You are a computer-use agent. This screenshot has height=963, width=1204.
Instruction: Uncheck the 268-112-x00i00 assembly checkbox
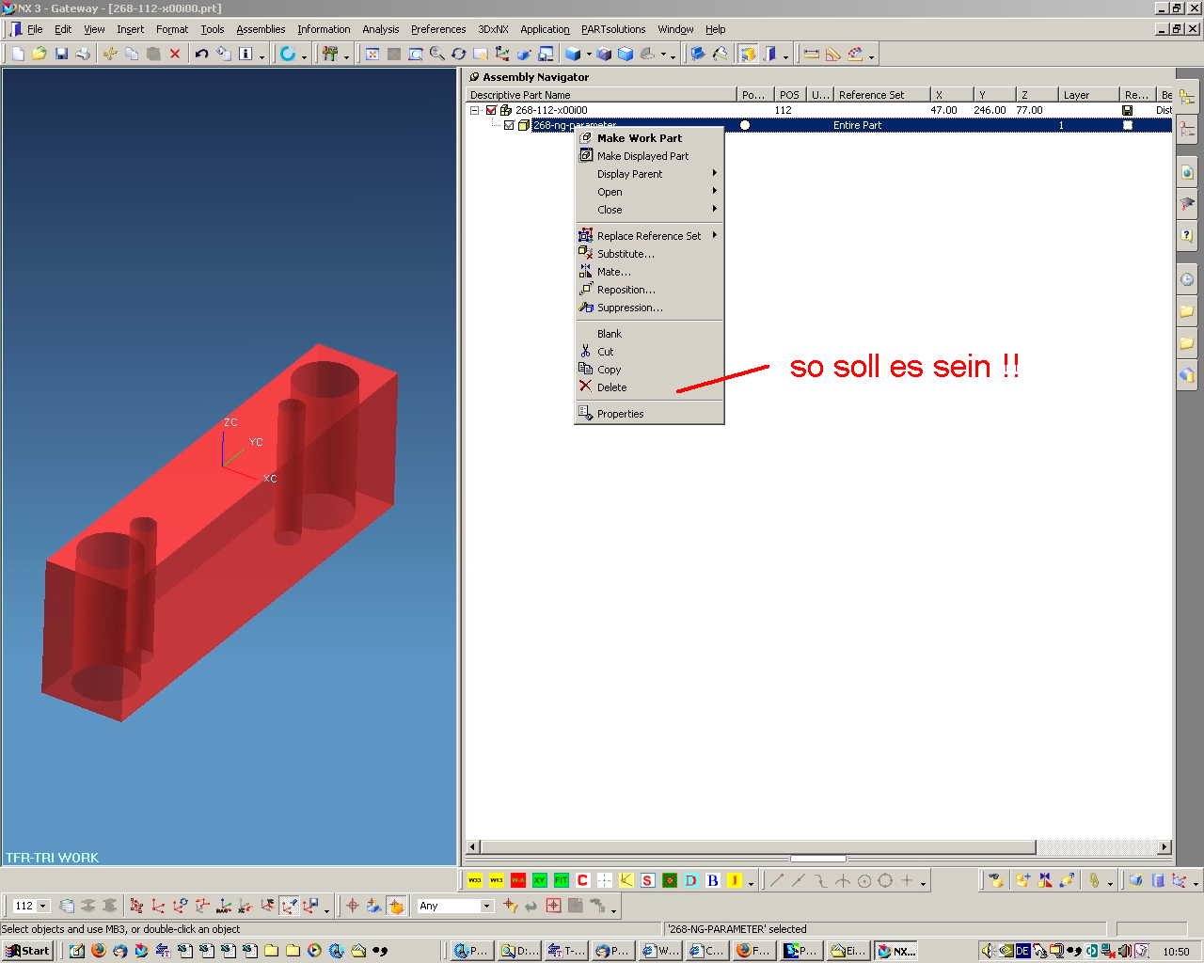[x=491, y=110]
